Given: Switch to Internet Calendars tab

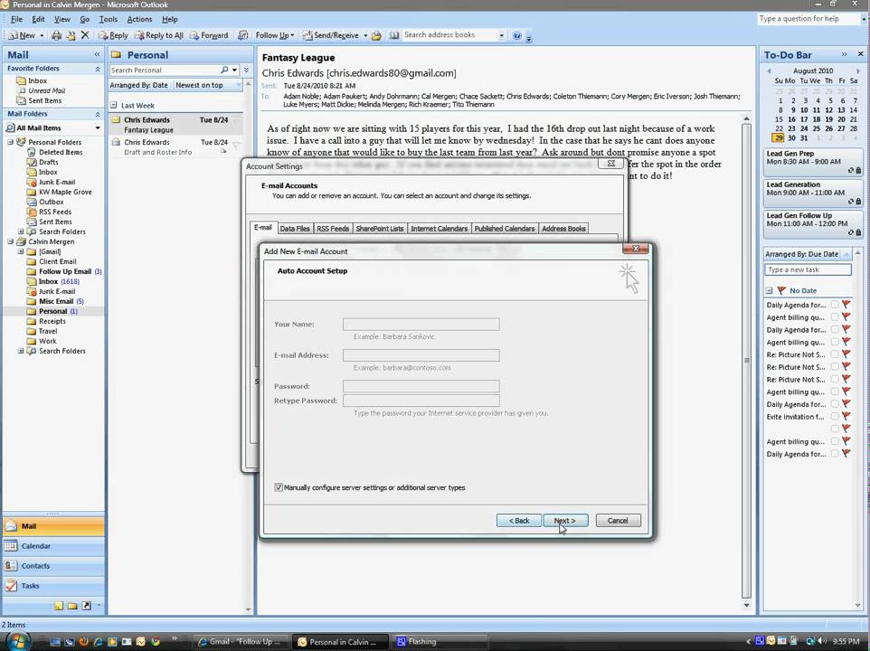Looking at the screenshot, I should pyautogui.click(x=439, y=229).
